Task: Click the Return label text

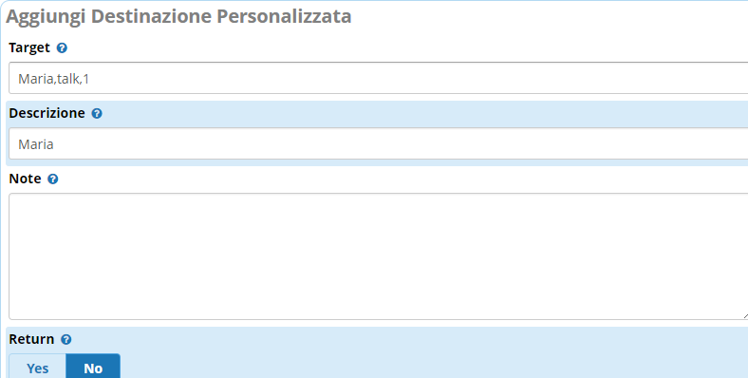Action: pyautogui.click(x=31, y=339)
